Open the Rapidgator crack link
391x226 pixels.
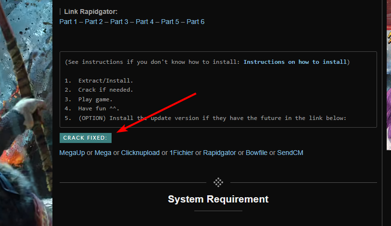coord(219,153)
